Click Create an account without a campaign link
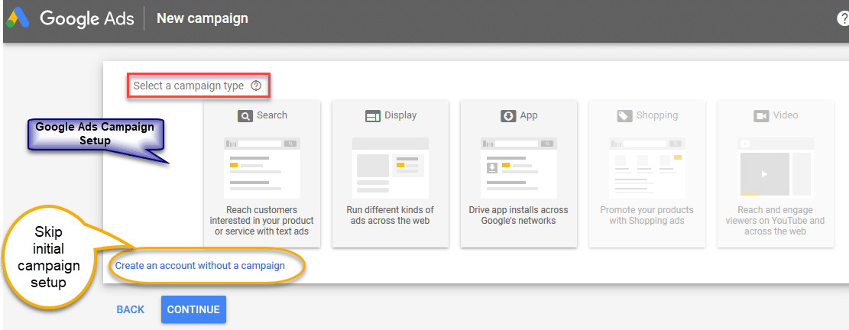The width and height of the screenshot is (849, 330). [199, 266]
